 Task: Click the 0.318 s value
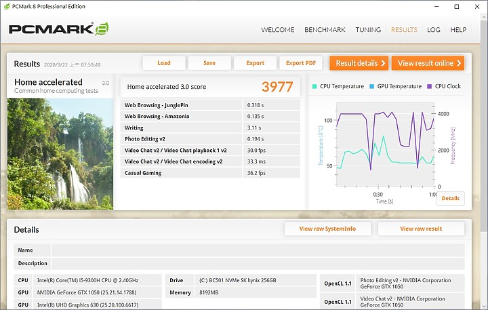[x=256, y=105]
